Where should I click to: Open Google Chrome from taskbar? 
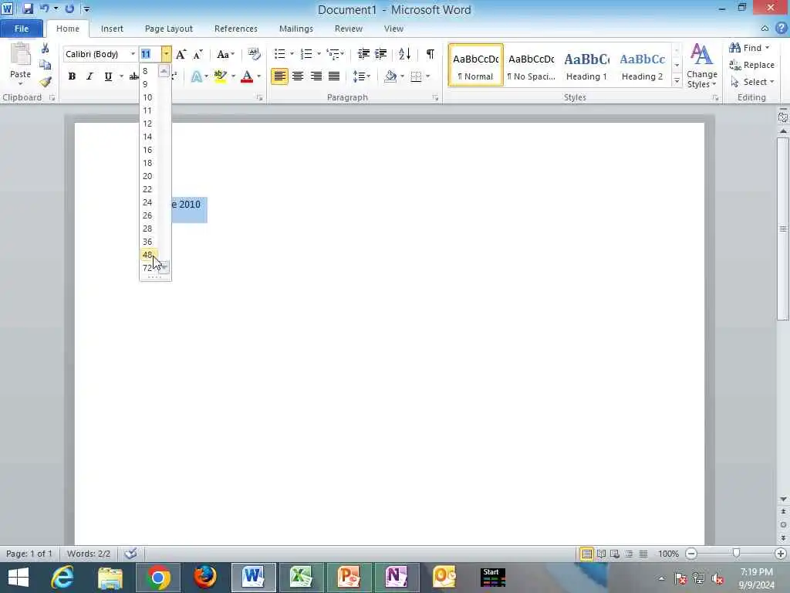(158, 578)
